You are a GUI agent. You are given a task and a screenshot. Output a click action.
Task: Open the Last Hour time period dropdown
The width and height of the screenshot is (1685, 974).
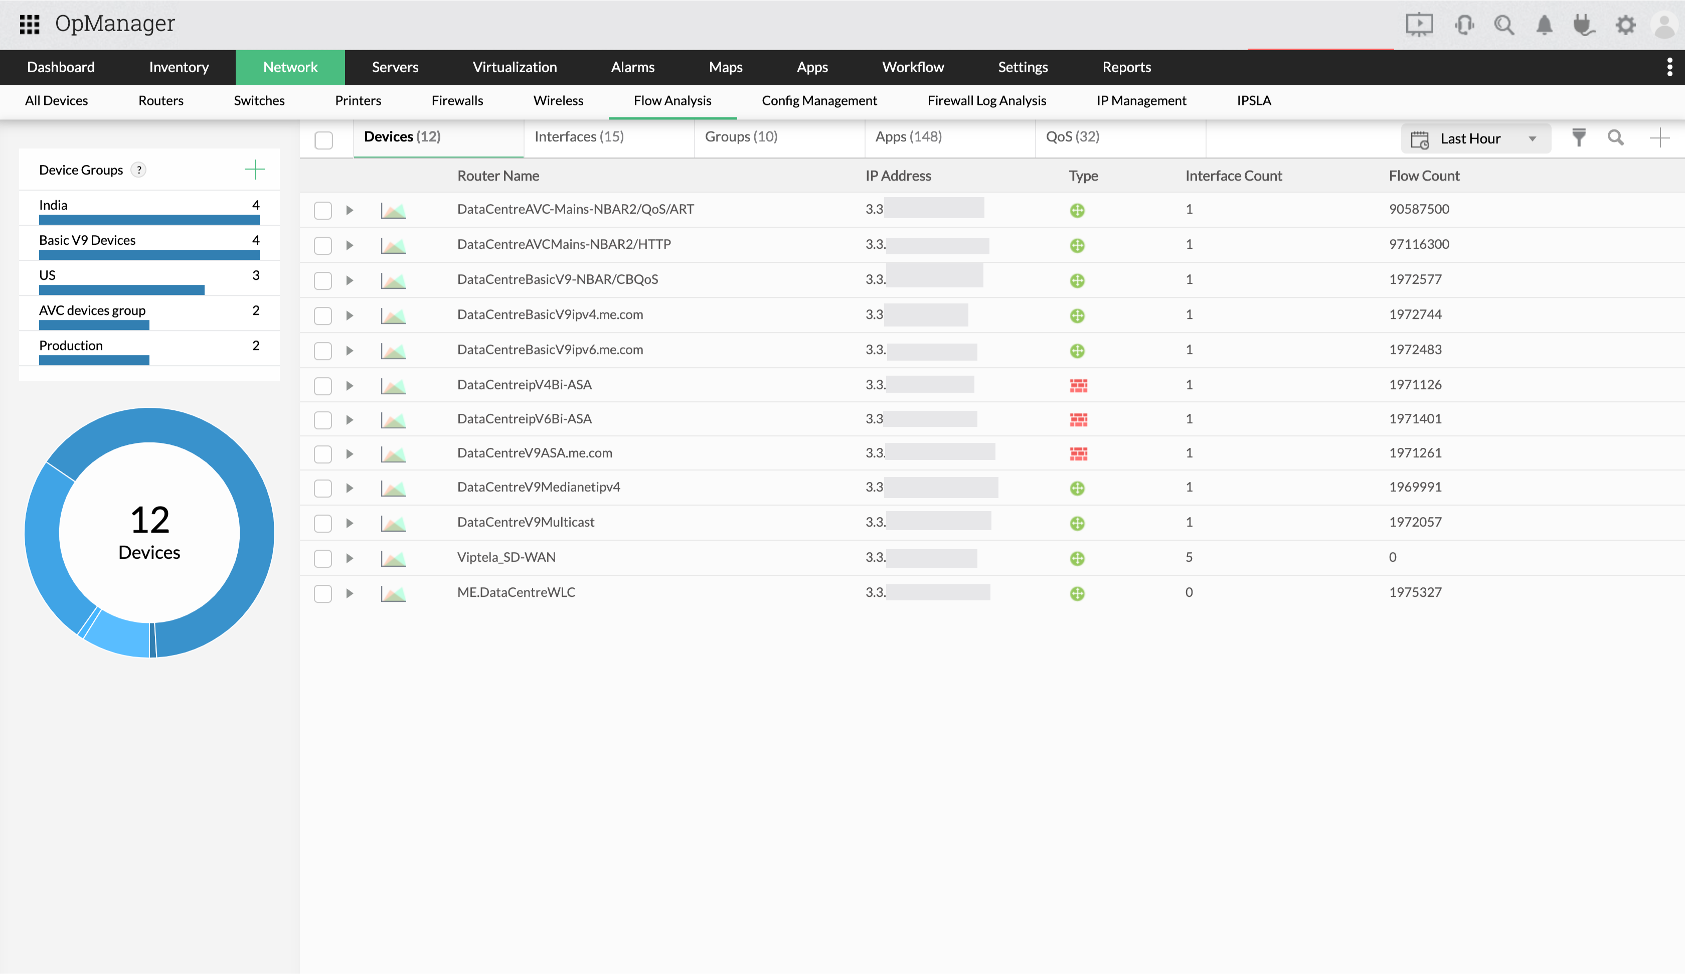coord(1475,138)
